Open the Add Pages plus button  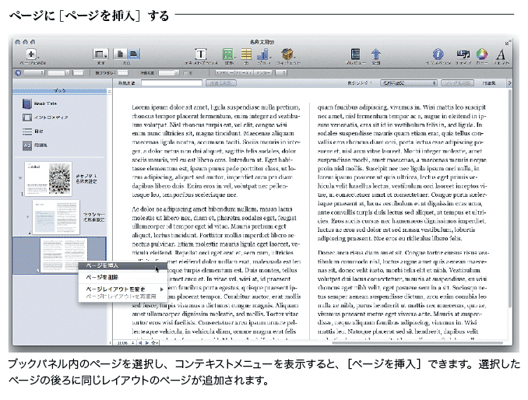pos(32,54)
